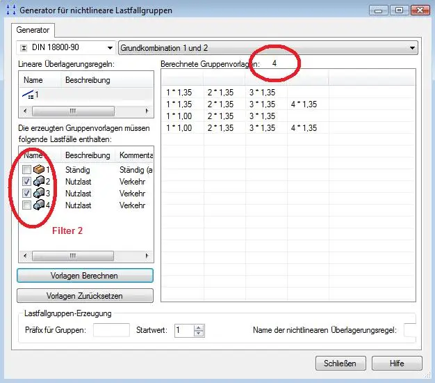Viewport: 435px width, 383px height.
Task: Select the linear superposition rule icon 1
Action: [28, 95]
